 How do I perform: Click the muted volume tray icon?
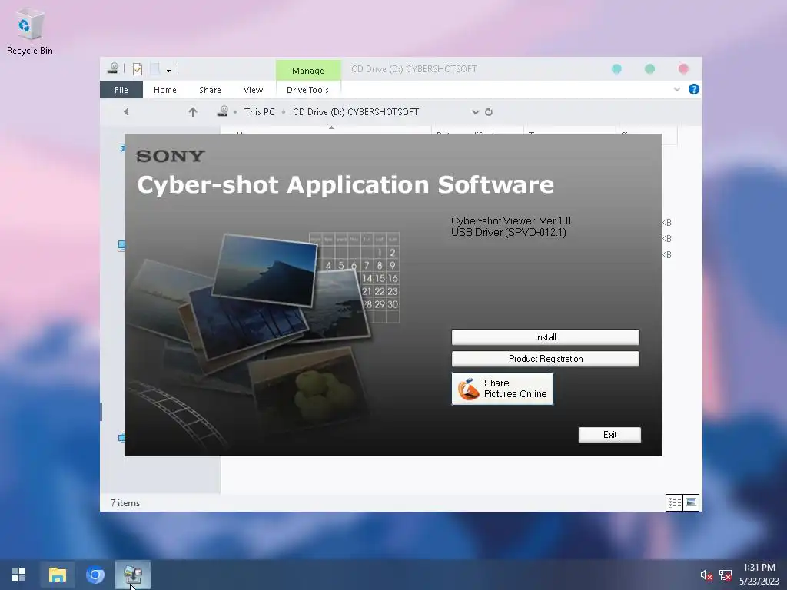tap(706, 575)
